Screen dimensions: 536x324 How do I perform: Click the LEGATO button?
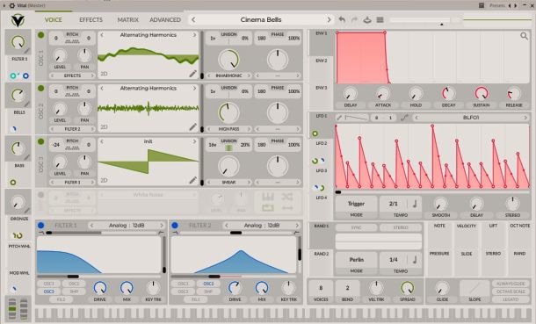[x=511, y=299]
